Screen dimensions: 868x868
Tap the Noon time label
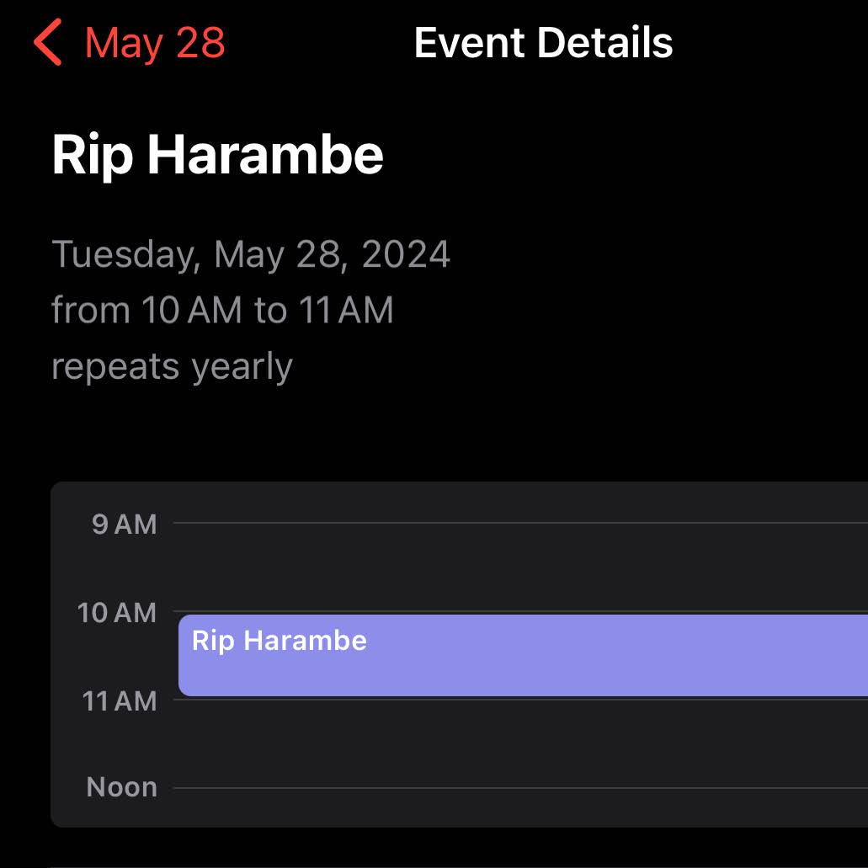[122, 788]
